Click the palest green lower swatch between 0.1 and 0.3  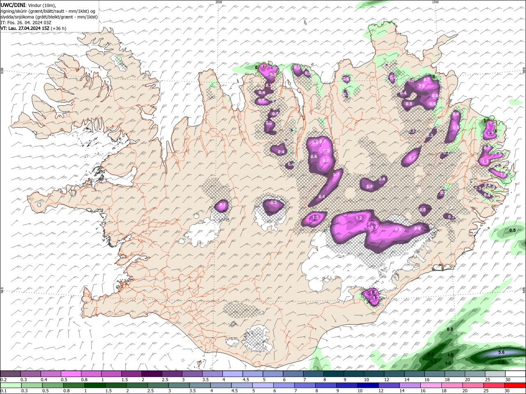click(11, 385)
